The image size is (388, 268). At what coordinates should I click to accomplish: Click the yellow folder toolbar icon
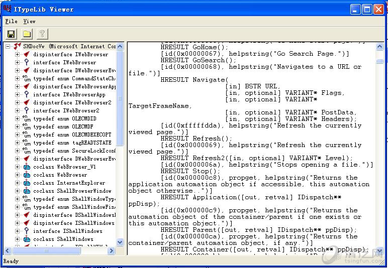27,34
